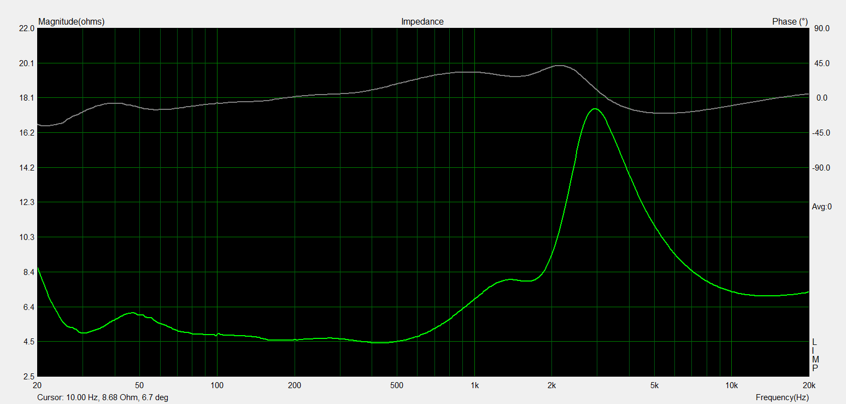846x404 pixels.
Task: Click the green impedance peak near 3 kHz
Action: coord(595,109)
